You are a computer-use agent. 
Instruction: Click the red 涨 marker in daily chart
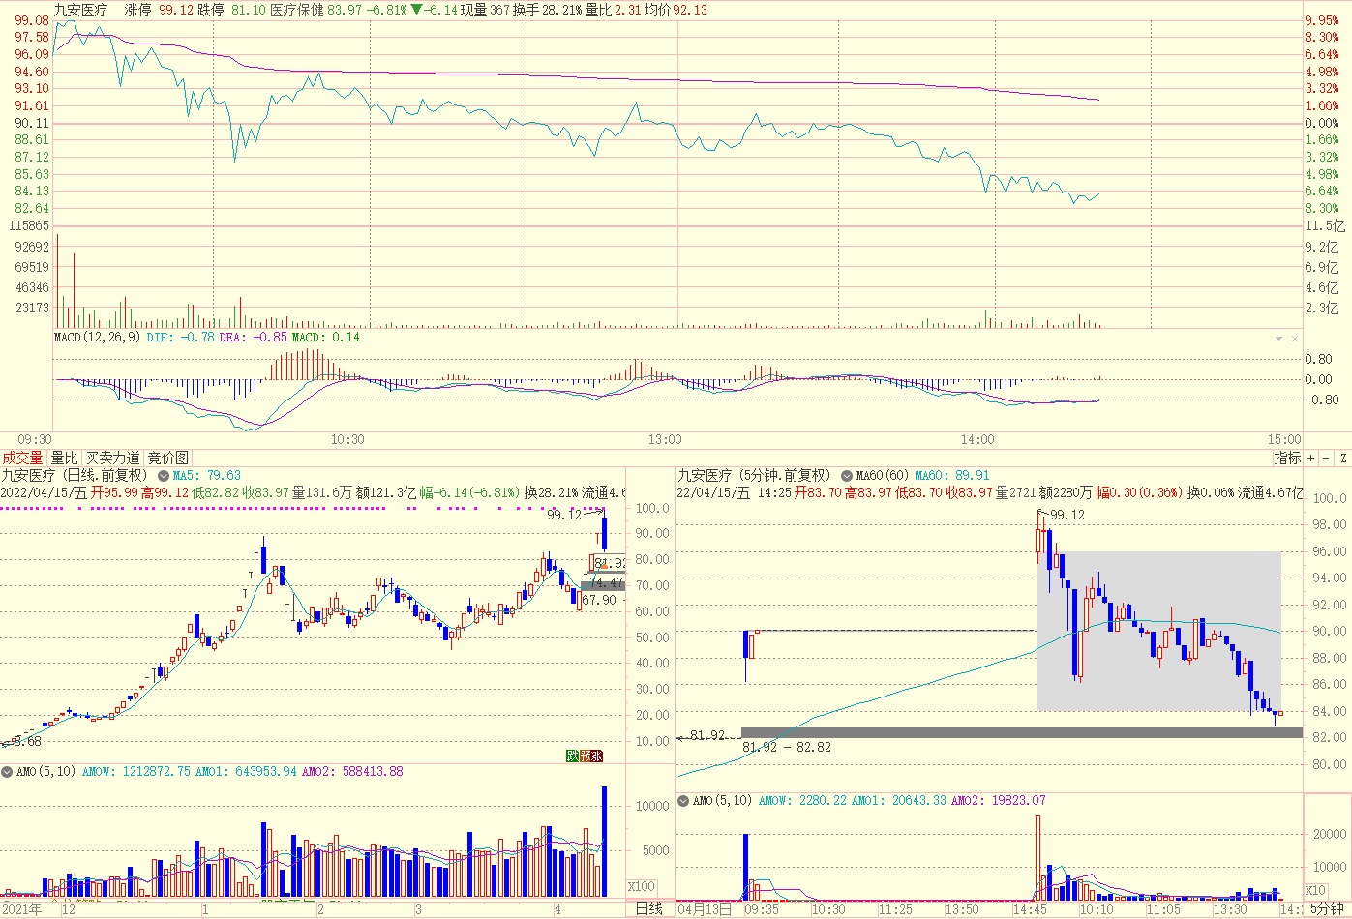597,756
